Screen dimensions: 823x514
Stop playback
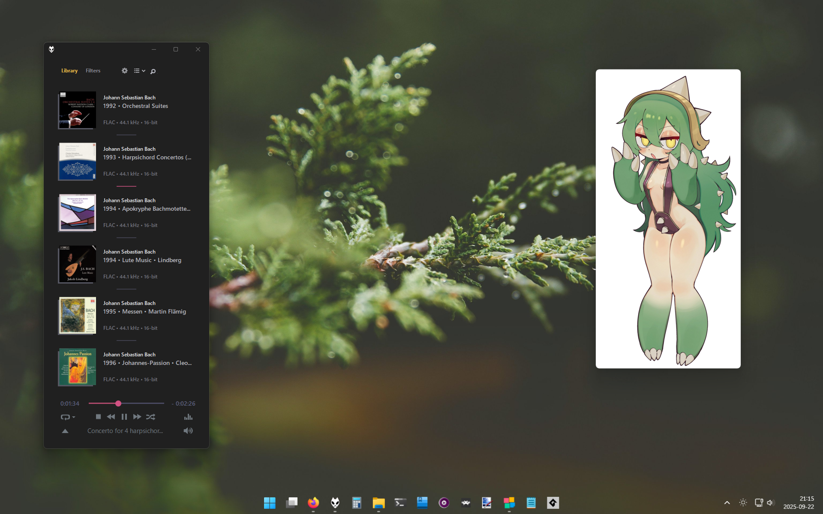pos(98,417)
